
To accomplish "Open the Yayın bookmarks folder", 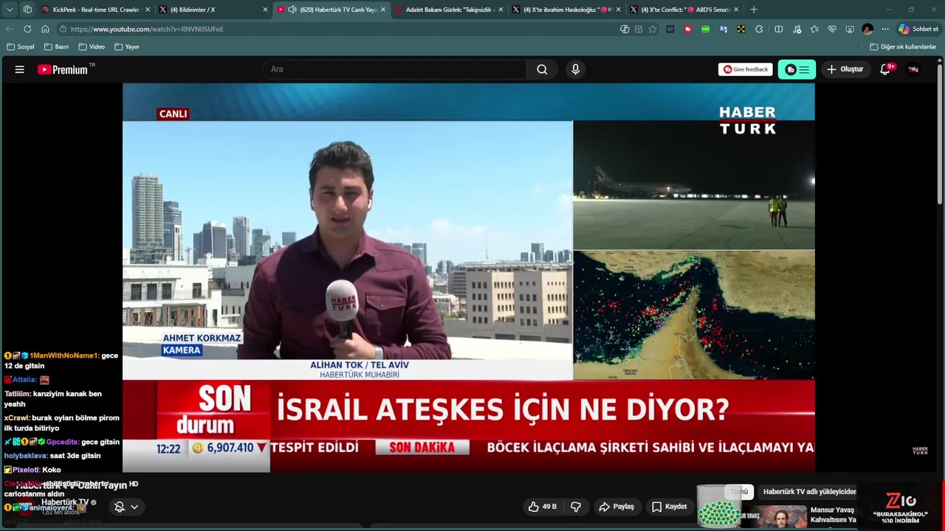I will point(127,46).
